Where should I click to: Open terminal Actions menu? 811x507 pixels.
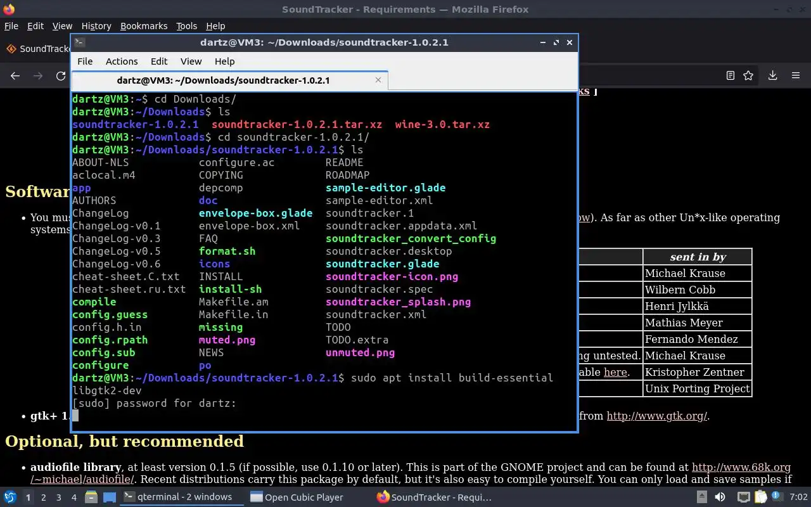122,61
